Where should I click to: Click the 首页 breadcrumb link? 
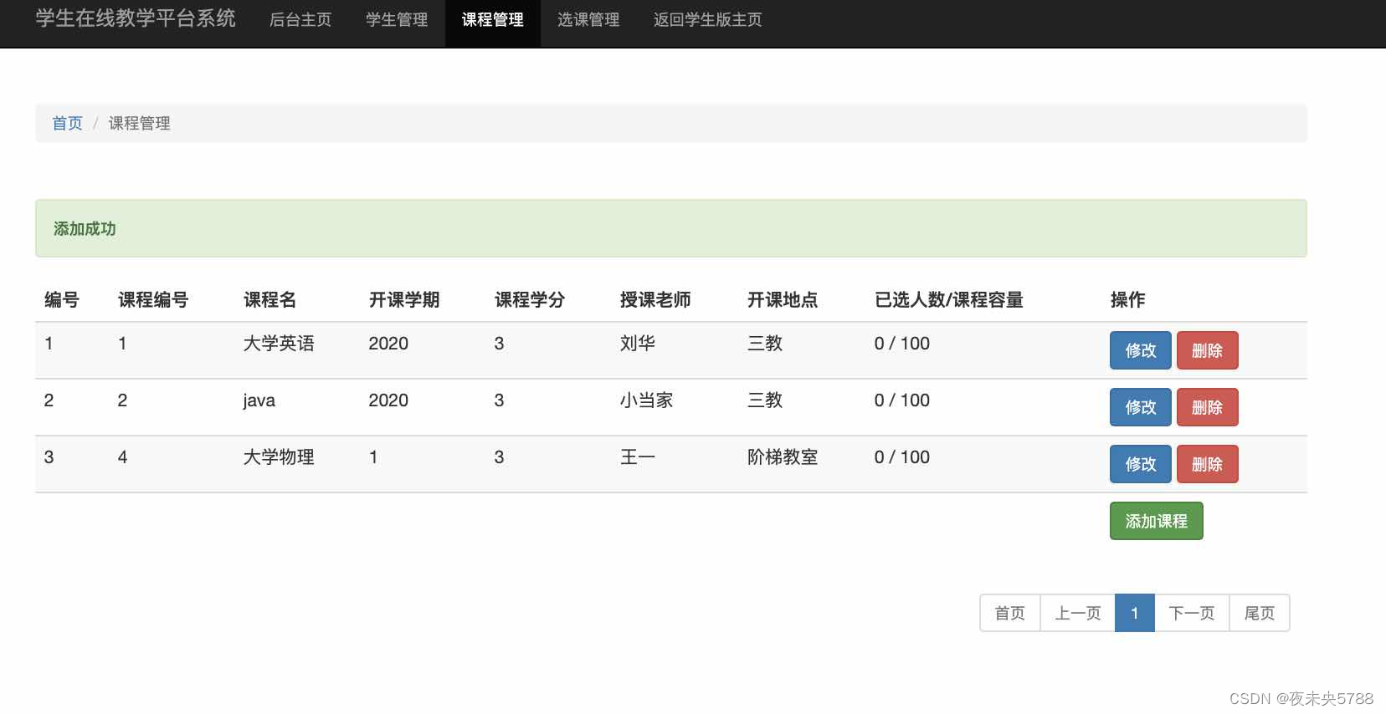pyautogui.click(x=67, y=124)
